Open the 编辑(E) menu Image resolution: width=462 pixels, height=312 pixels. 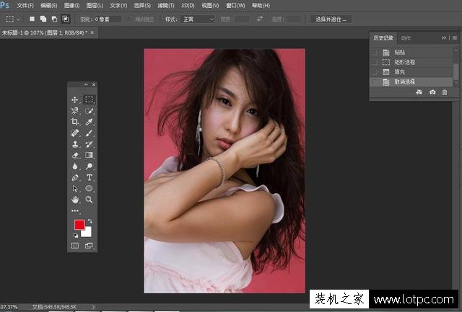pyautogui.click(x=49, y=6)
